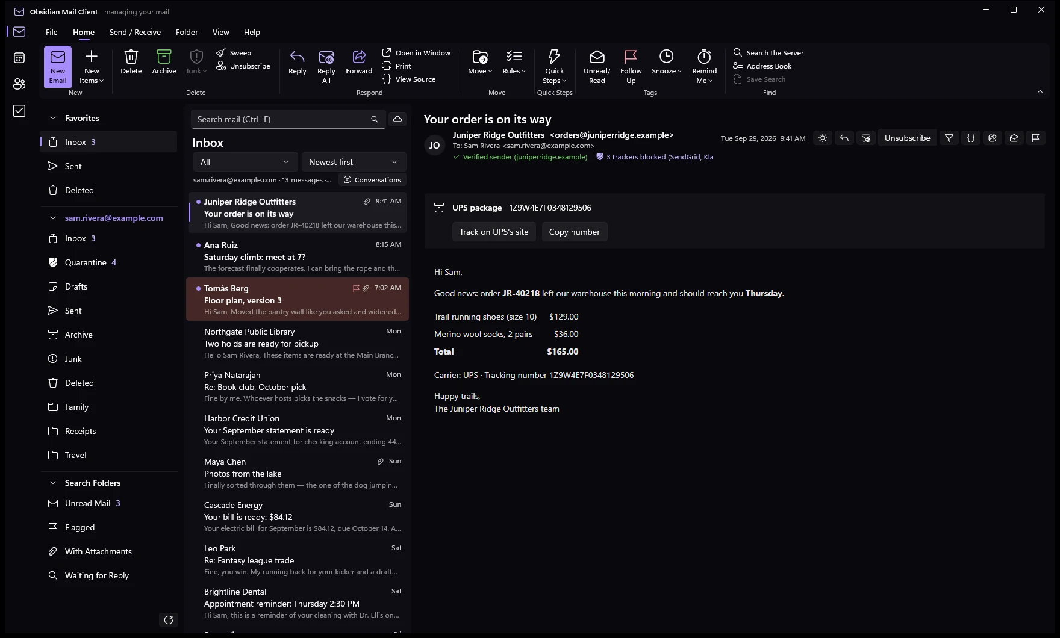Click Sweep in the Delete group
Image resolution: width=1060 pixels, height=638 pixels.
click(x=234, y=53)
